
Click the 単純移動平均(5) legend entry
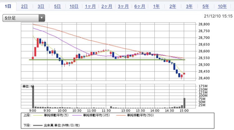(51, 115)
